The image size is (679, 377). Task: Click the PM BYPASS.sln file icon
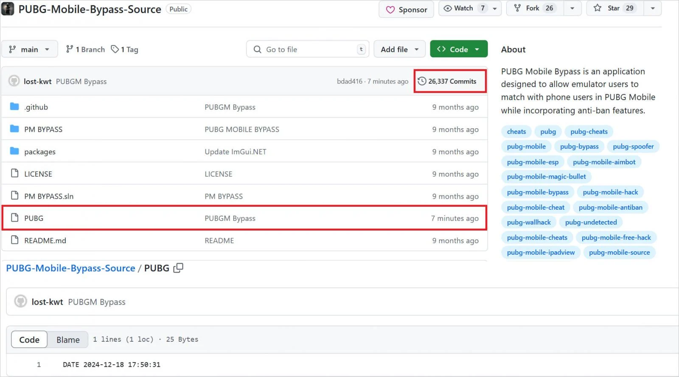click(15, 195)
